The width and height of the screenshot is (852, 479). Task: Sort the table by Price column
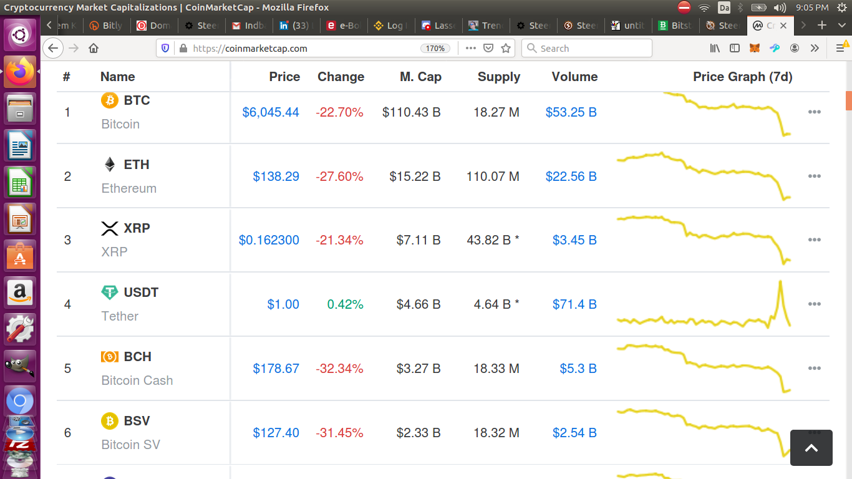(284, 77)
